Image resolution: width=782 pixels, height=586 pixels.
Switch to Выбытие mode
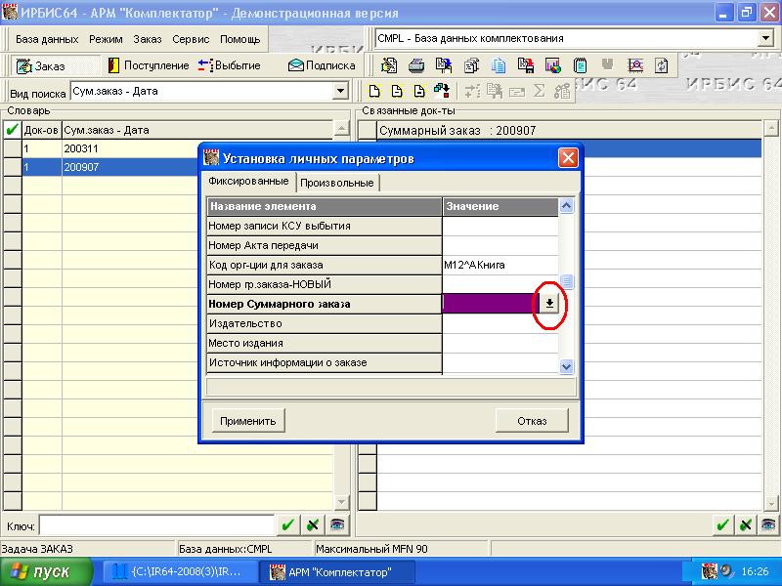pyautogui.click(x=229, y=65)
